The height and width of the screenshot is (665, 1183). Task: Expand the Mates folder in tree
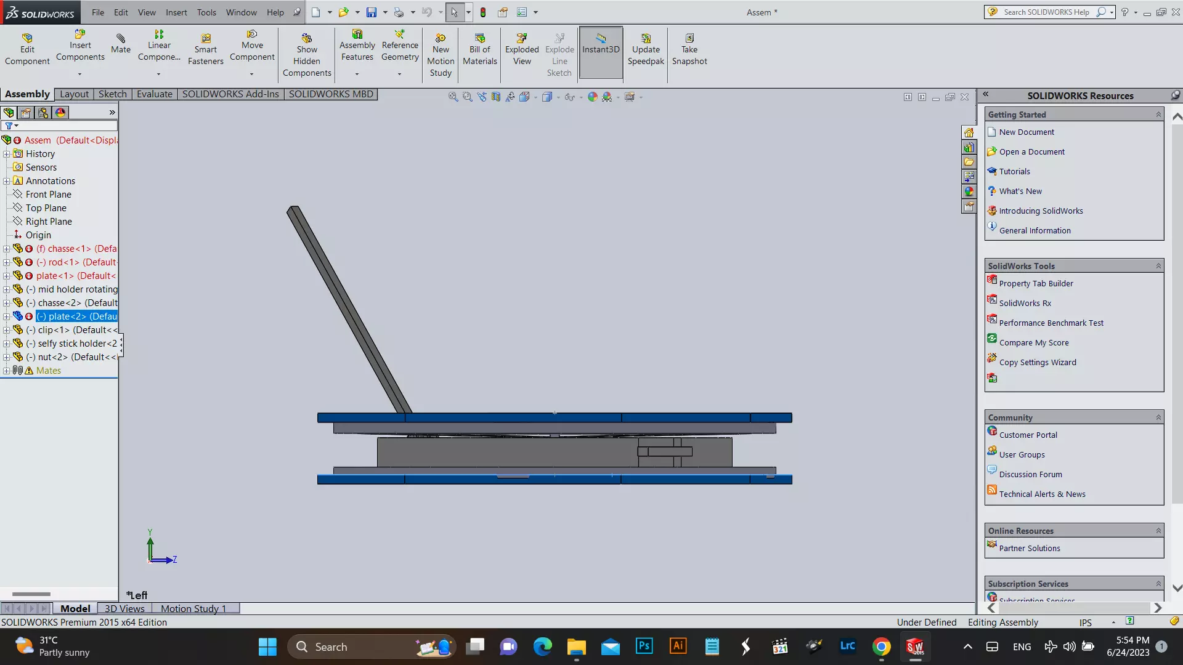[x=6, y=371]
